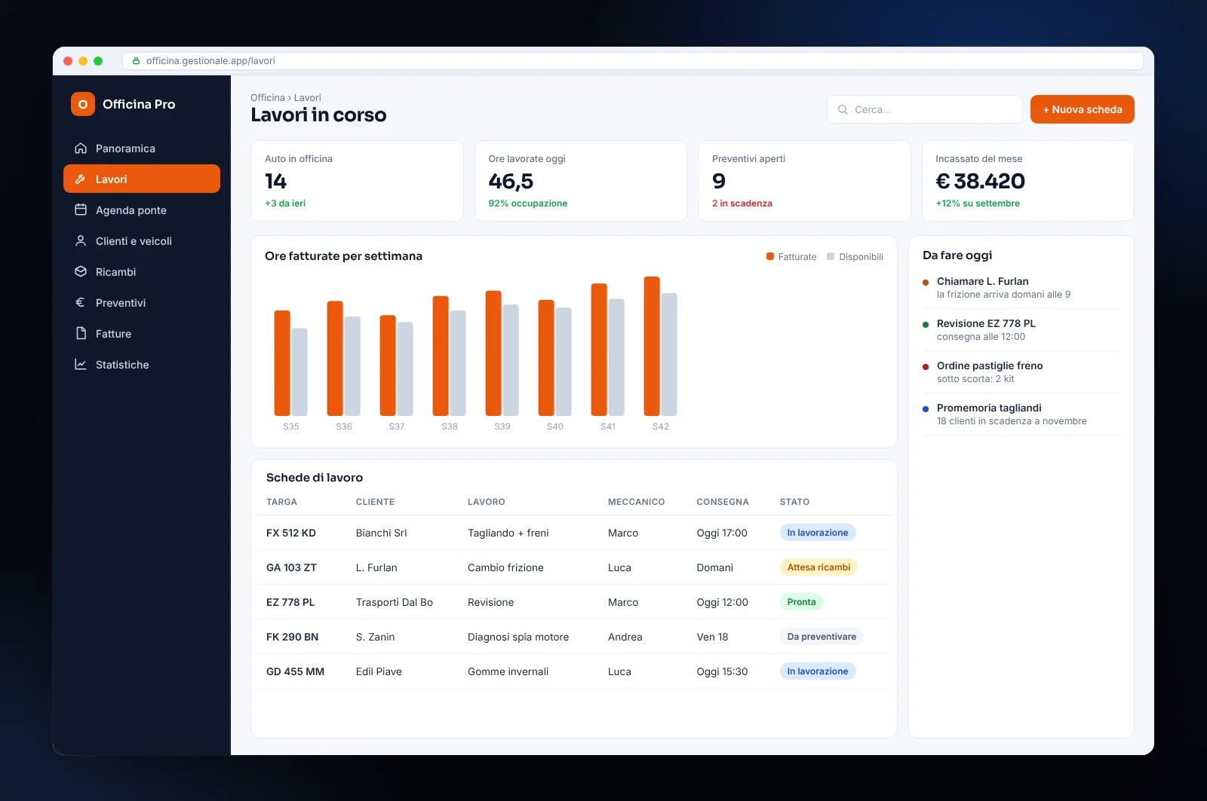Click the Fatture document icon
The height and width of the screenshot is (801, 1207).
click(81, 334)
